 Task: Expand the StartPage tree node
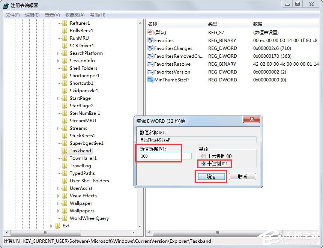[58, 98]
